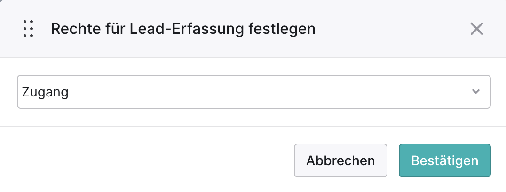Screen dimensions: 506x192
Task: Open the Zugang dropdown
Action: pos(253,92)
